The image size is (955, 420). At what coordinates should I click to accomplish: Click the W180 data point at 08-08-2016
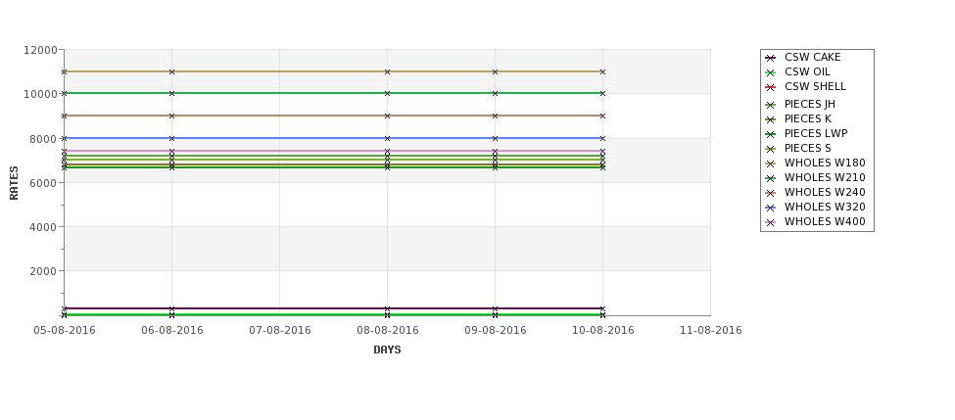387,71
